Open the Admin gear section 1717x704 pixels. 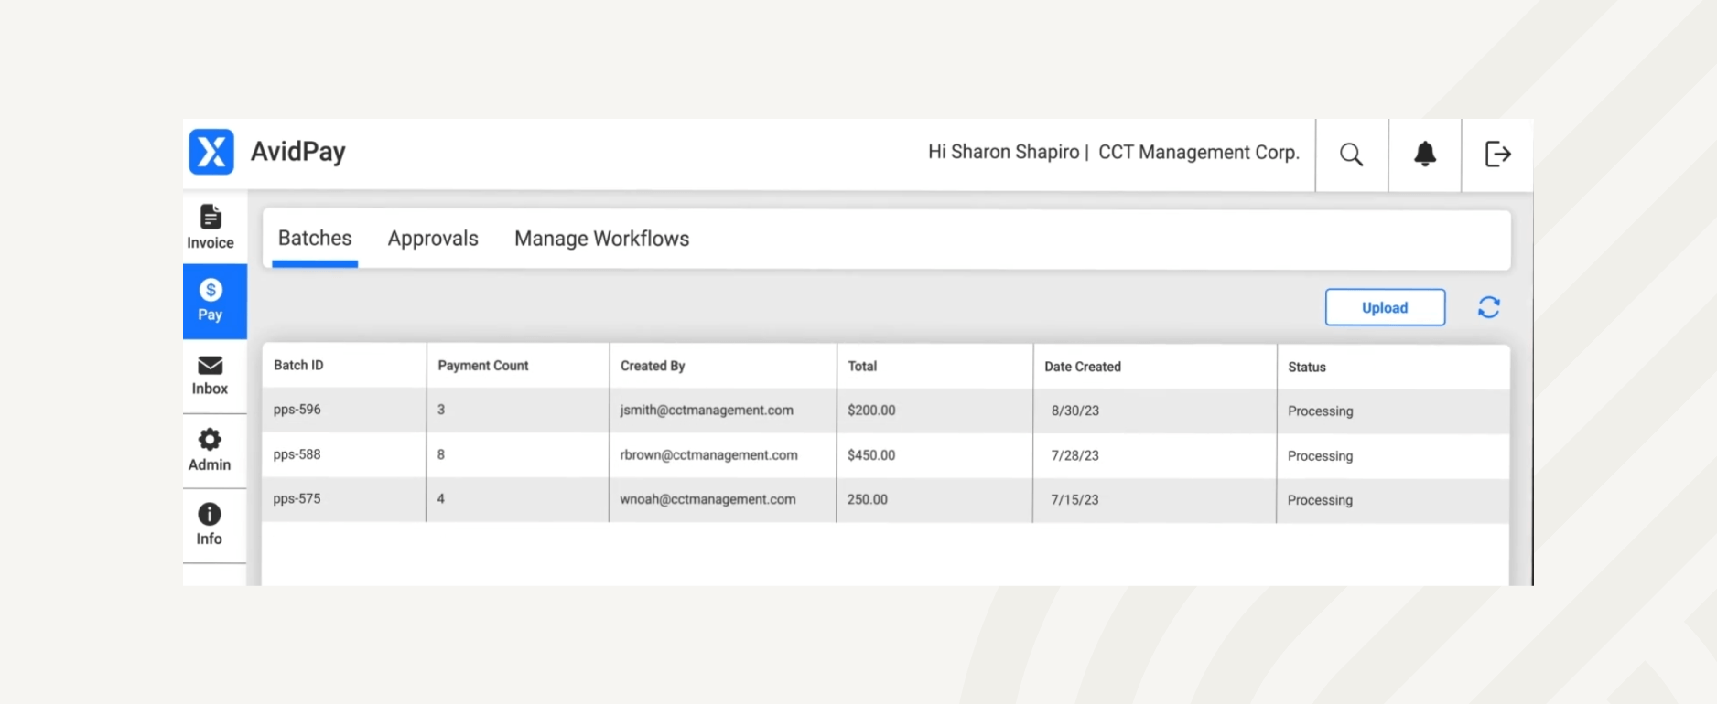(210, 450)
